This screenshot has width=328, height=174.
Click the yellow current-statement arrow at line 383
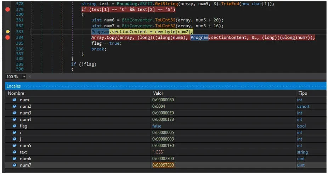7,32
